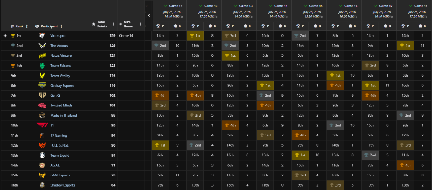Select FULL SENSE 1st place cell in Game 11
The image size is (432, 190).
click(x=160, y=145)
